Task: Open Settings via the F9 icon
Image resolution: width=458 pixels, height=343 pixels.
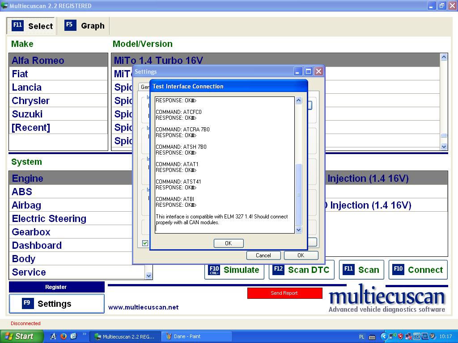Action: (x=27, y=303)
